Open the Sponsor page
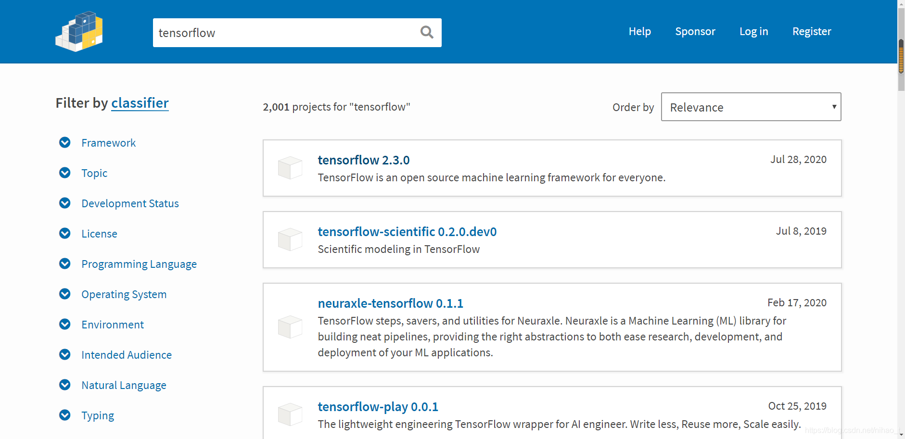This screenshot has width=905, height=439. click(695, 31)
